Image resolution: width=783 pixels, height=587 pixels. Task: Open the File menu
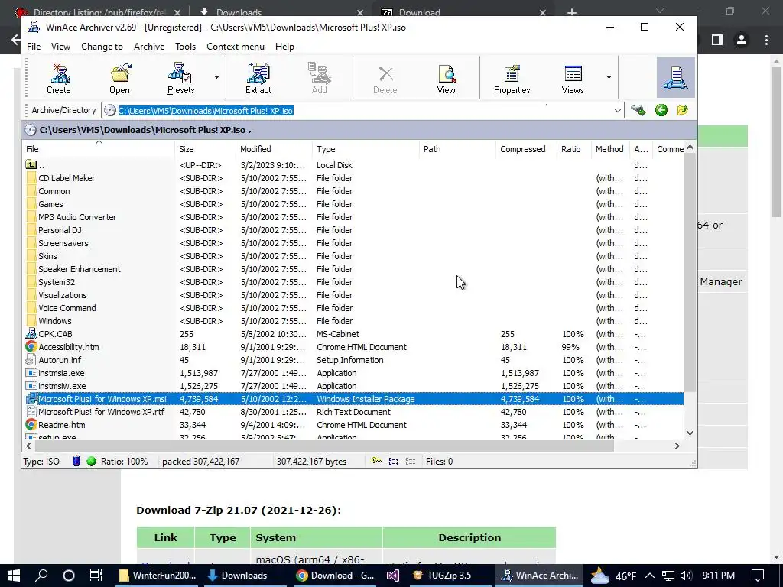click(34, 47)
